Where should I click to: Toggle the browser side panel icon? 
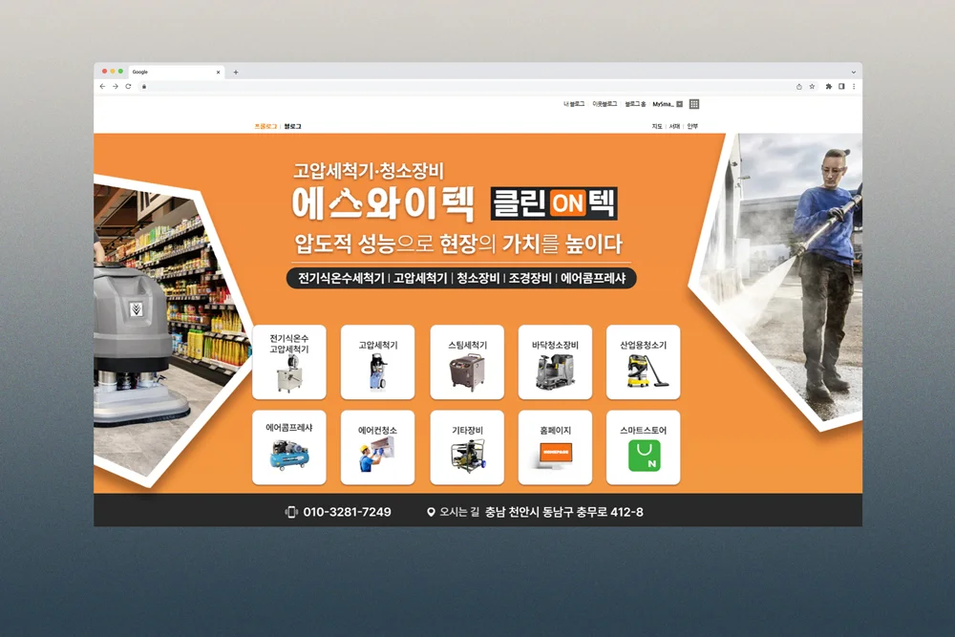tap(841, 87)
